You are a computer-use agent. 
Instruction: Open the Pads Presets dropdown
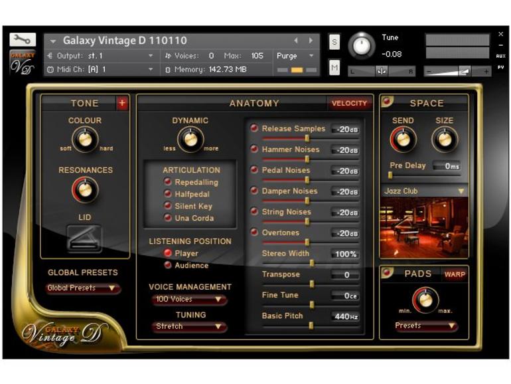[425, 326]
